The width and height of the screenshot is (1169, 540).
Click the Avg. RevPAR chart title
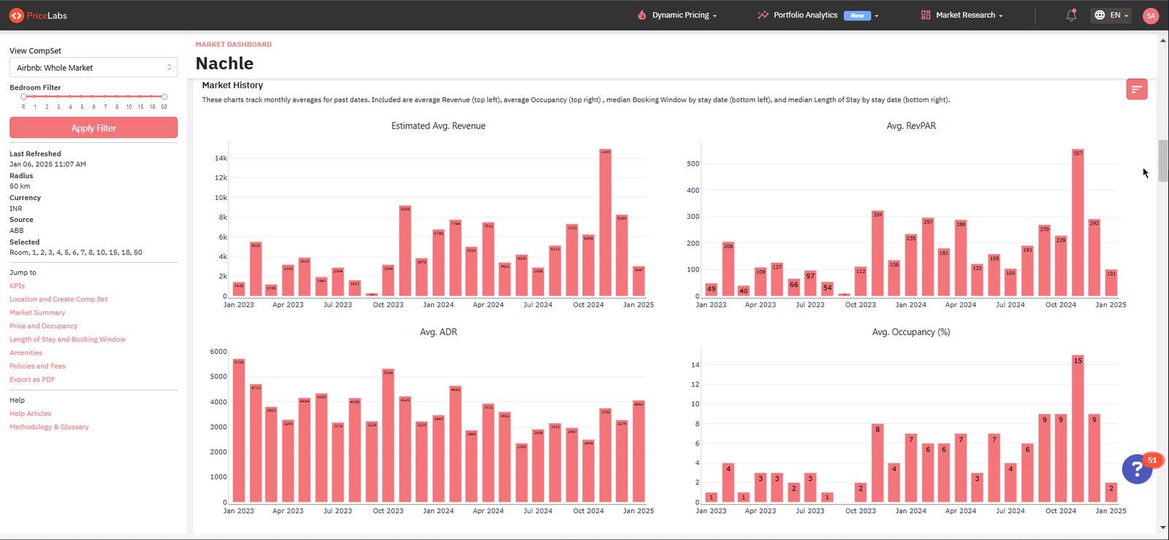click(911, 126)
